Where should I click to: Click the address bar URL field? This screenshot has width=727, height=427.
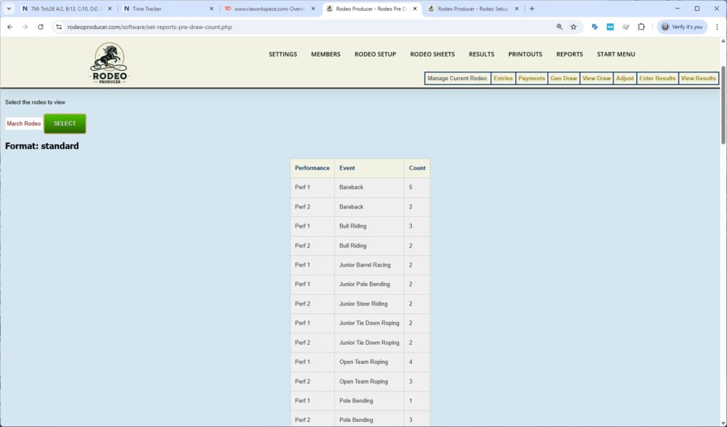click(284, 27)
